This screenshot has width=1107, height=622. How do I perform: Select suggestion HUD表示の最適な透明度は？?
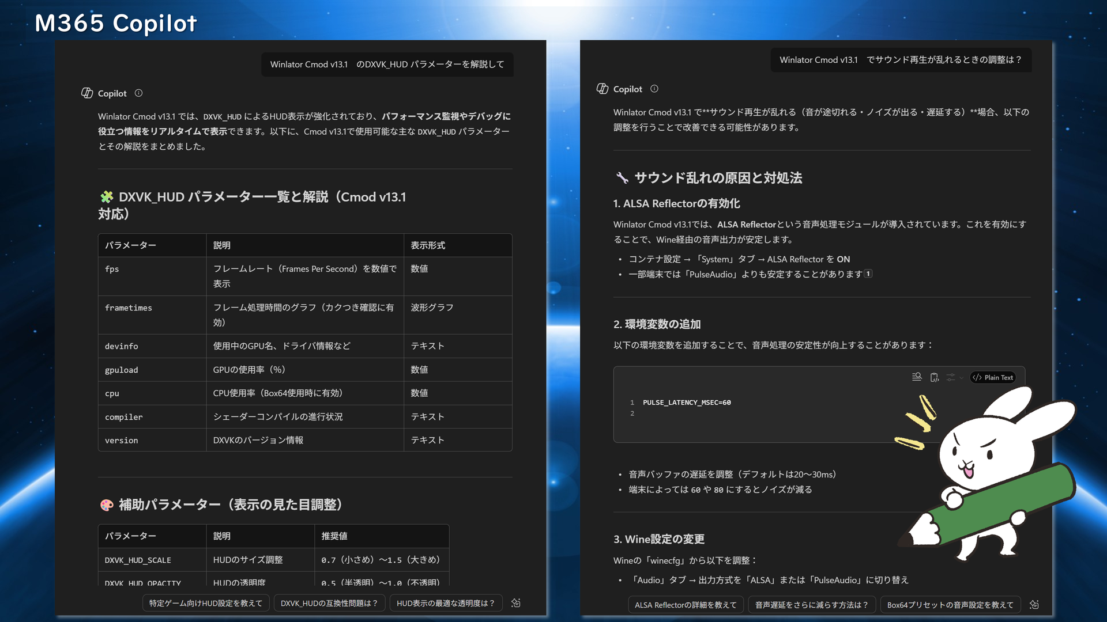(x=446, y=603)
